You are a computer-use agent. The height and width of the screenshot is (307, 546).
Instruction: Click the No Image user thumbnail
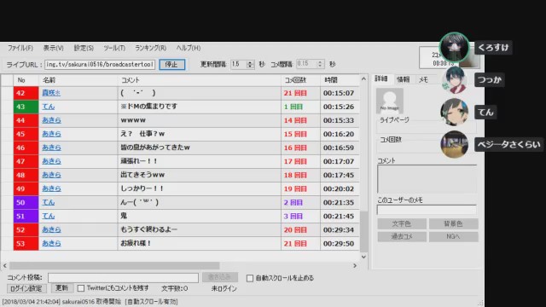point(390,101)
